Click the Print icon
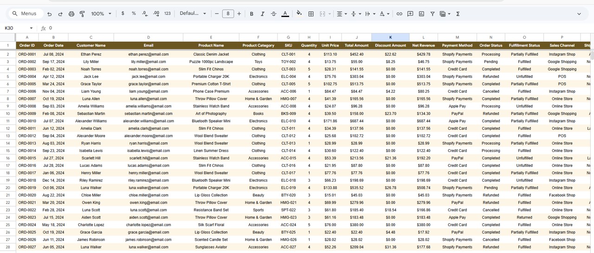Viewport: 594px width, 253px height. point(71,14)
